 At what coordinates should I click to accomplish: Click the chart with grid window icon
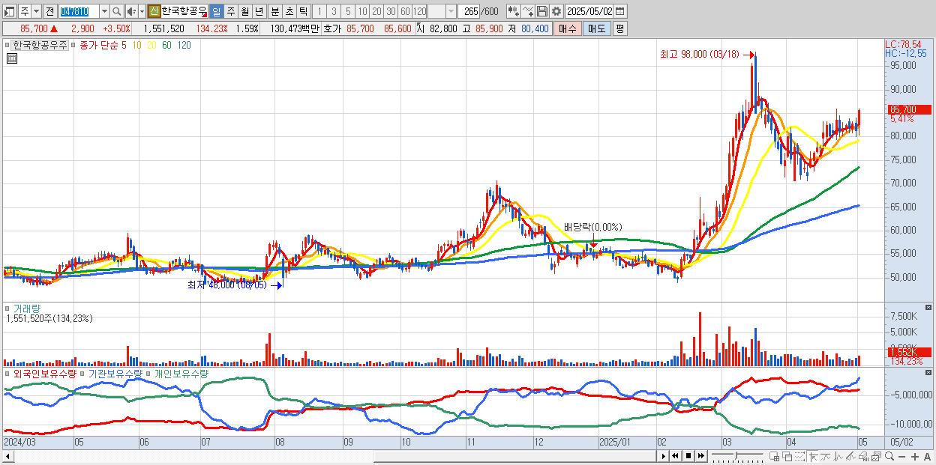774,456
